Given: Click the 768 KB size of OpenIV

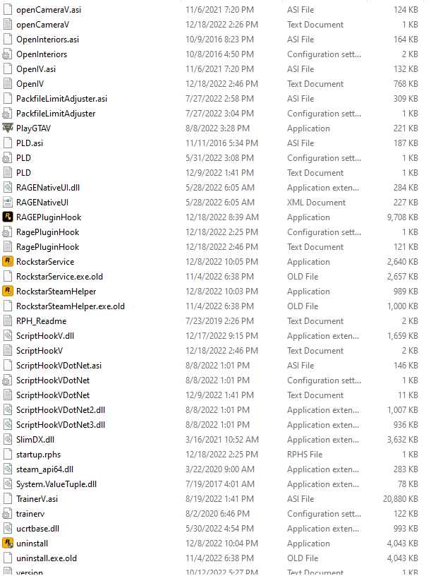Looking at the screenshot, I should (x=406, y=84).
